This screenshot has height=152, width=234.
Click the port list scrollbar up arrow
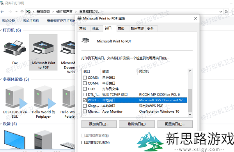pyautogui.click(x=190, y=71)
